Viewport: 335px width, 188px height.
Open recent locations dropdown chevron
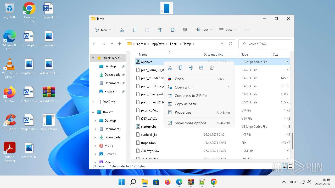coord(112,44)
